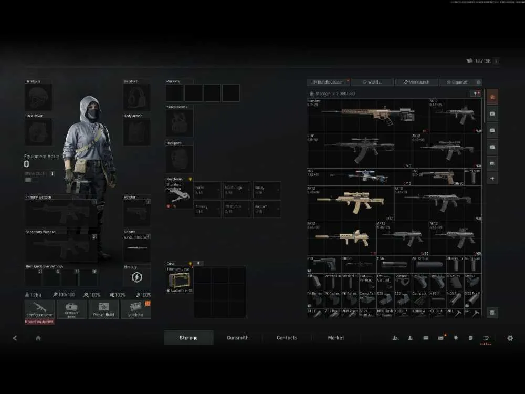Click the lightbulb tips icon
Viewport: 525px width, 394px height.
coord(456,338)
